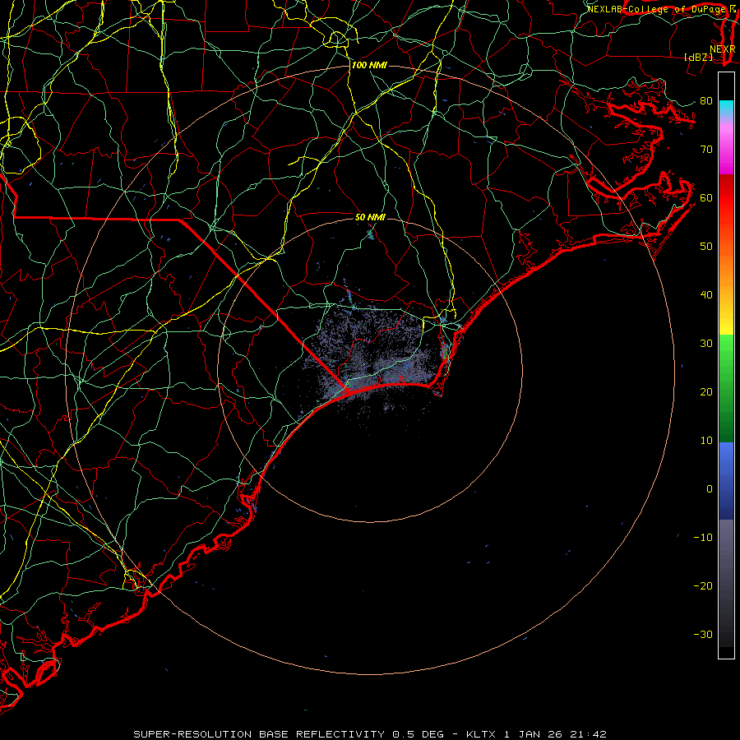Image resolution: width=740 pixels, height=740 pixels.
Task: Click the 'NEXR' label above the color scale
Action: 722,49
